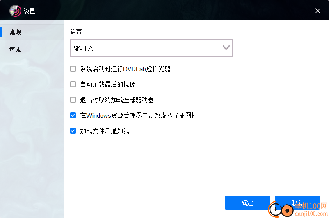Disable 加载文件后通知我 checkbox

[73, 131]
